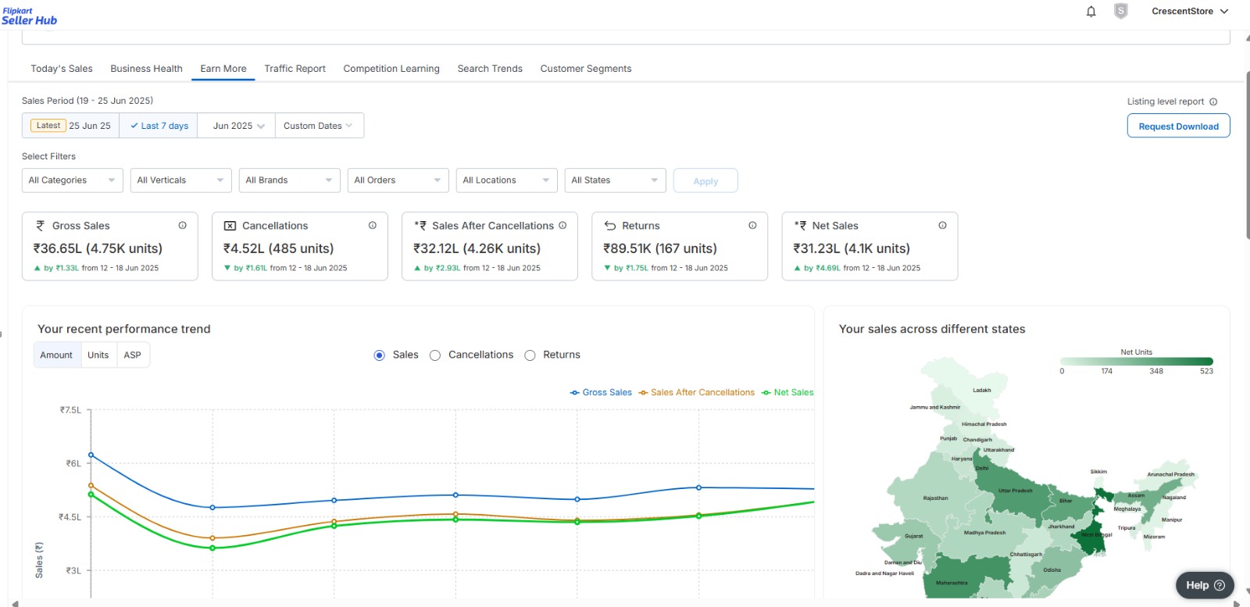Show info for Sales After Cancellations
This screenshot has width=1250, height=607.
click(x=562, y=225)
